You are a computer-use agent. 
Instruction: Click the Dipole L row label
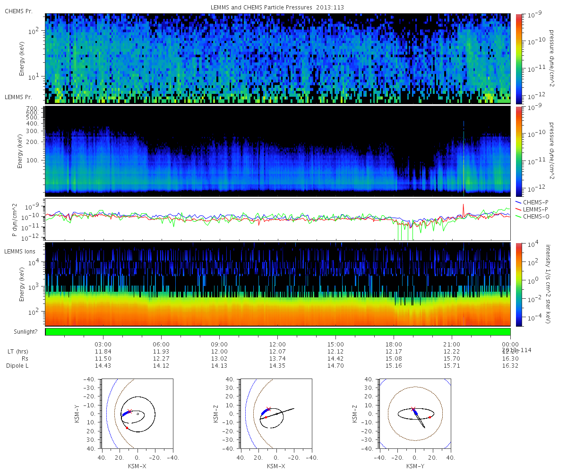tap(18, 366)
